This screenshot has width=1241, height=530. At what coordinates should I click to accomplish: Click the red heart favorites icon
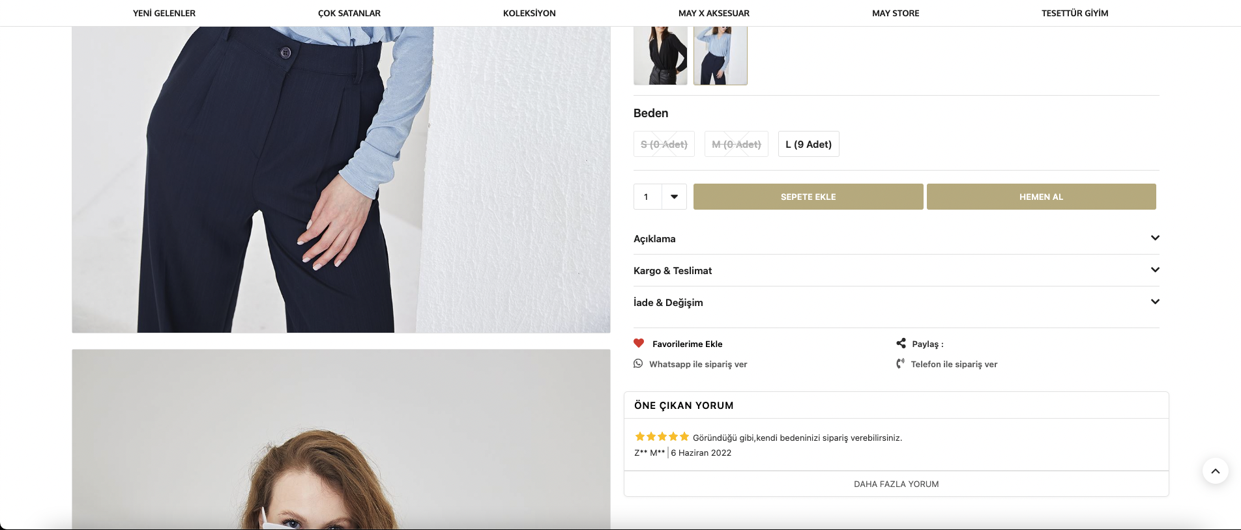coord(639,344)
